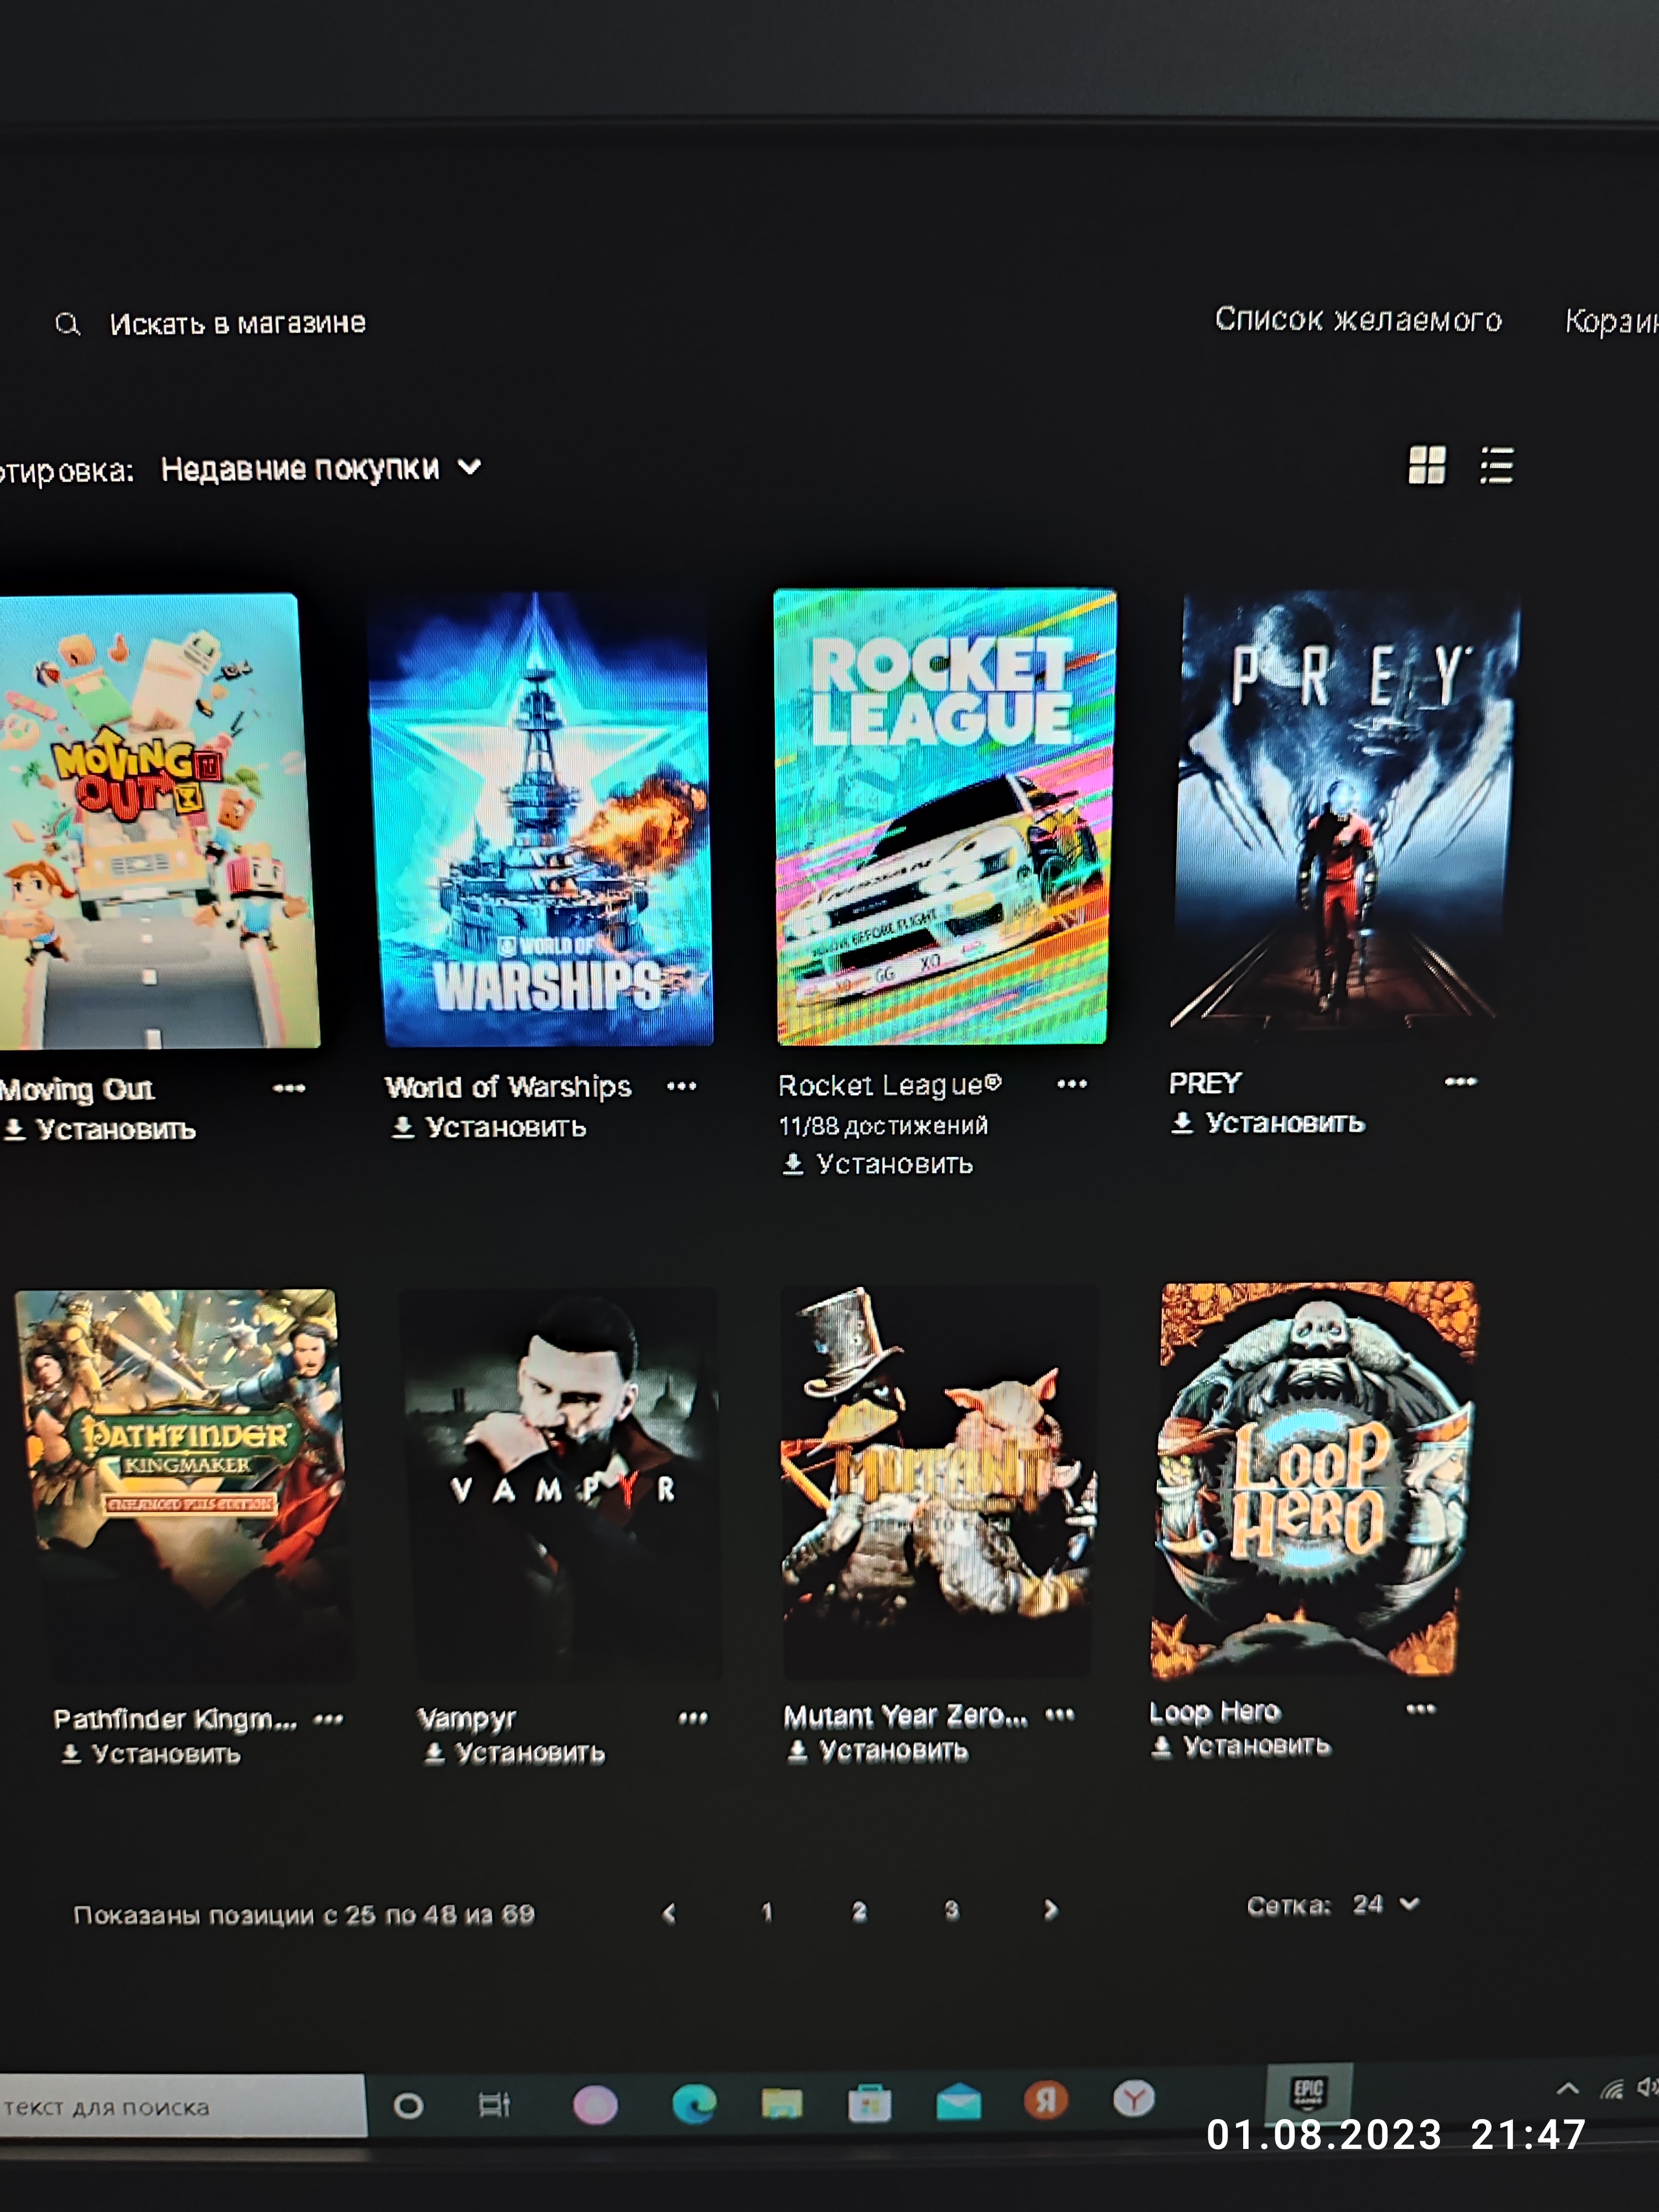Screen dimensions: 1659x2212
Task: Open File Explorer from the taskbar
Action: coord(782,2104)
